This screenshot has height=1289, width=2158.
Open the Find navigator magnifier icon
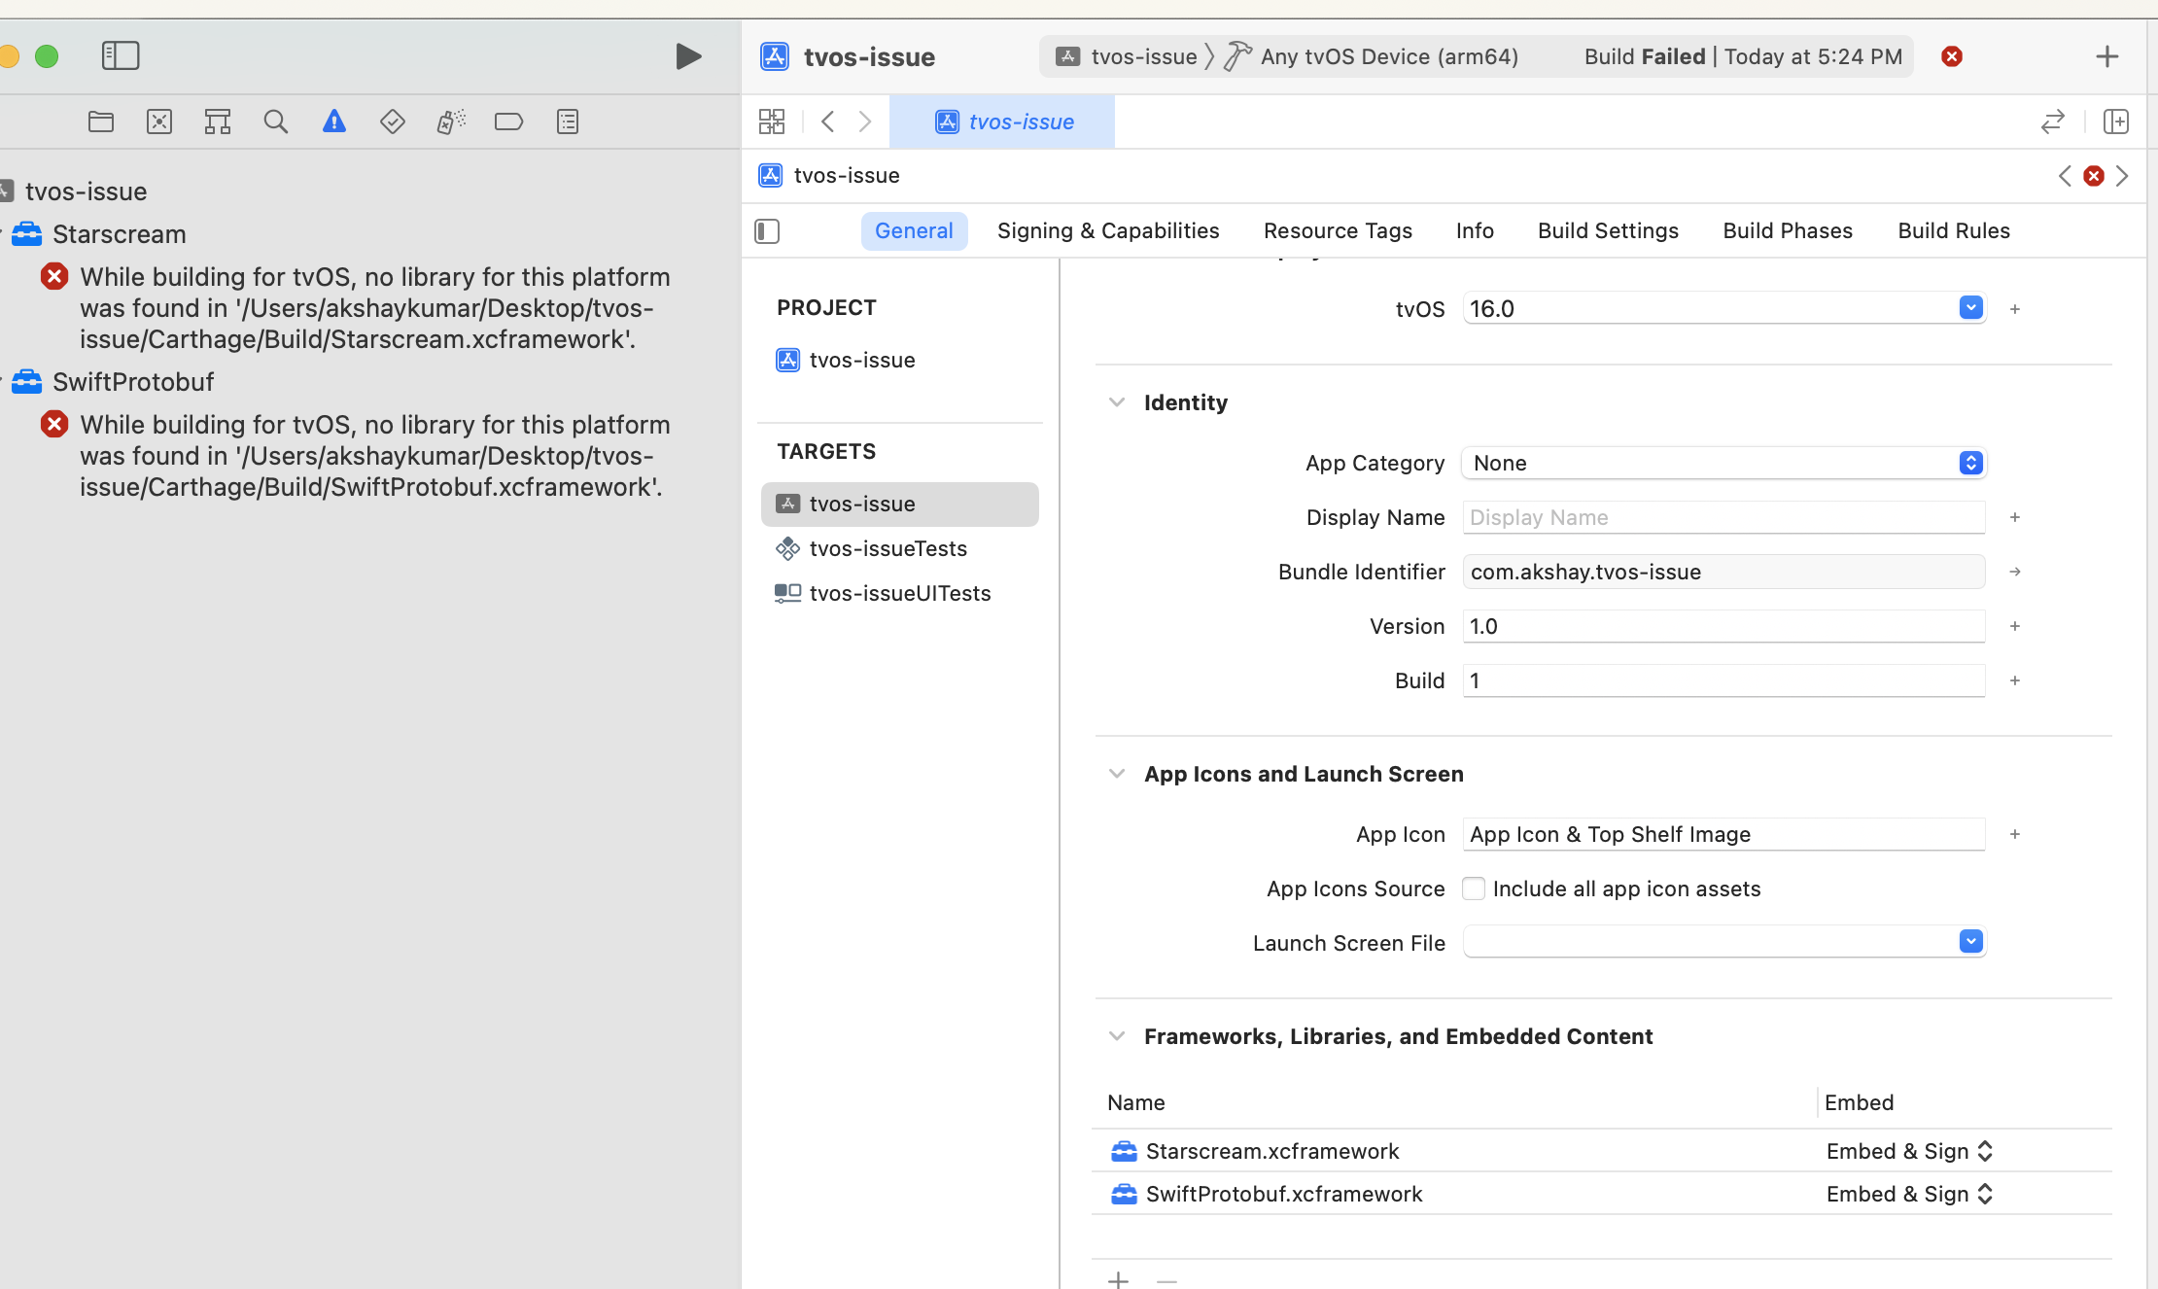tap(275, 122)
